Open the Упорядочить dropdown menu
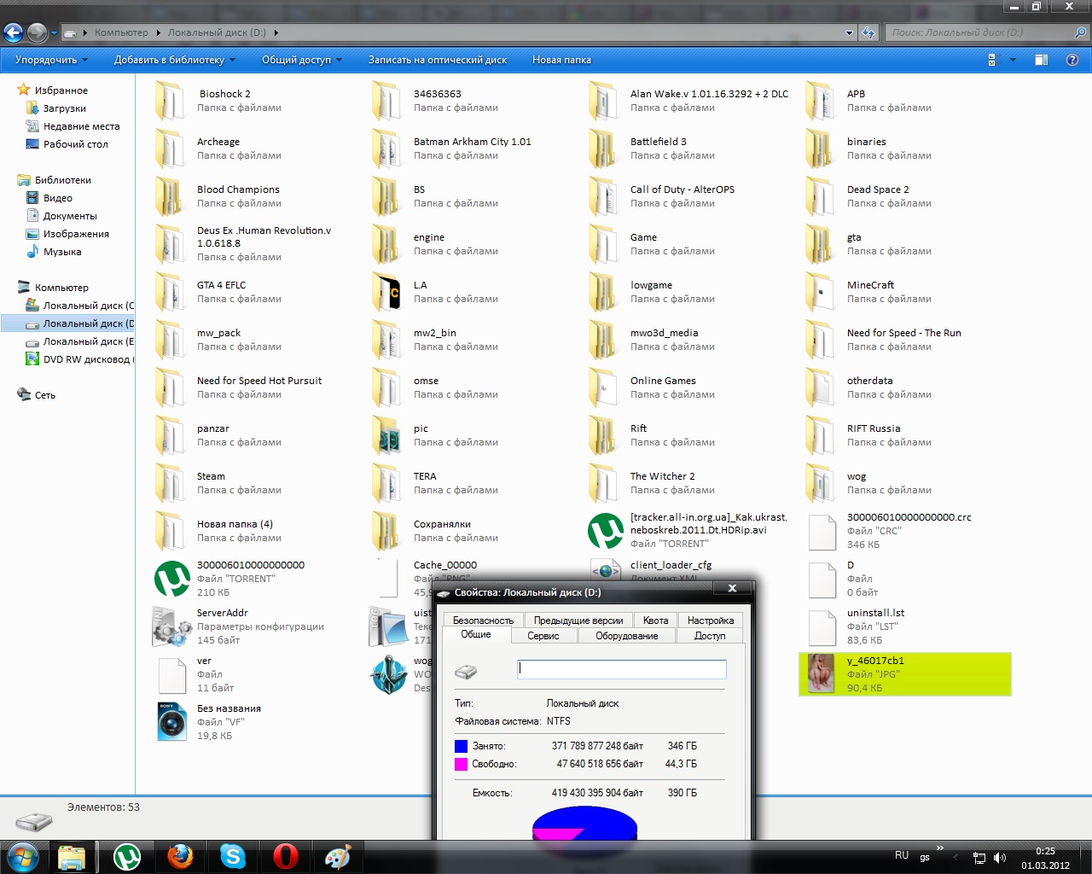The width and height of the screenshot is (1092, 874). (x=51, y=60)
